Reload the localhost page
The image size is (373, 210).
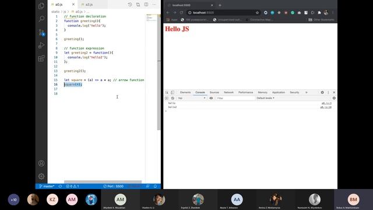181,13
